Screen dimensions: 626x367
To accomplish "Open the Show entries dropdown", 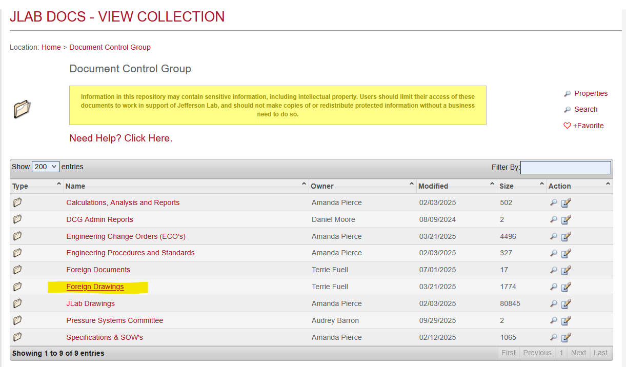I will coord(46,167).
